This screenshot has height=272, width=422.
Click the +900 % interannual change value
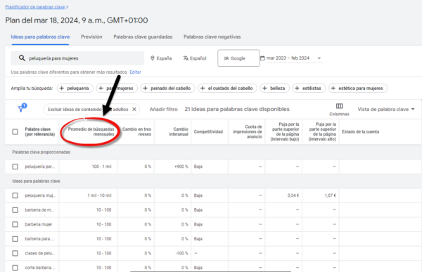181,167
